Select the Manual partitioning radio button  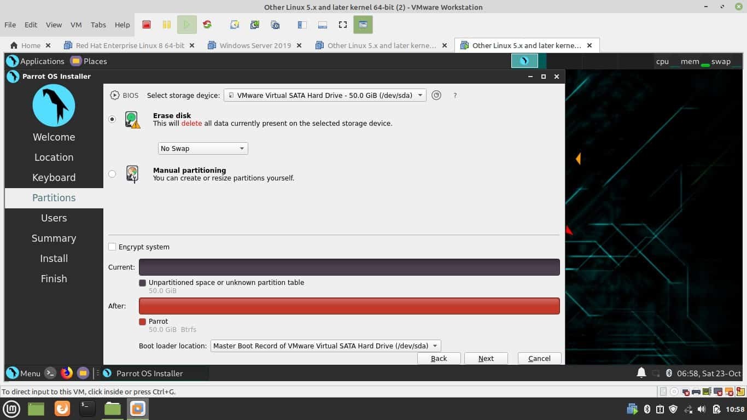112,174
